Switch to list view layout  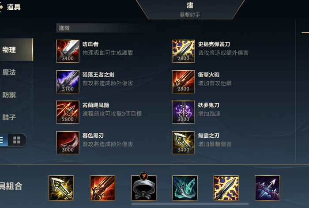click(x=3, y=140)
